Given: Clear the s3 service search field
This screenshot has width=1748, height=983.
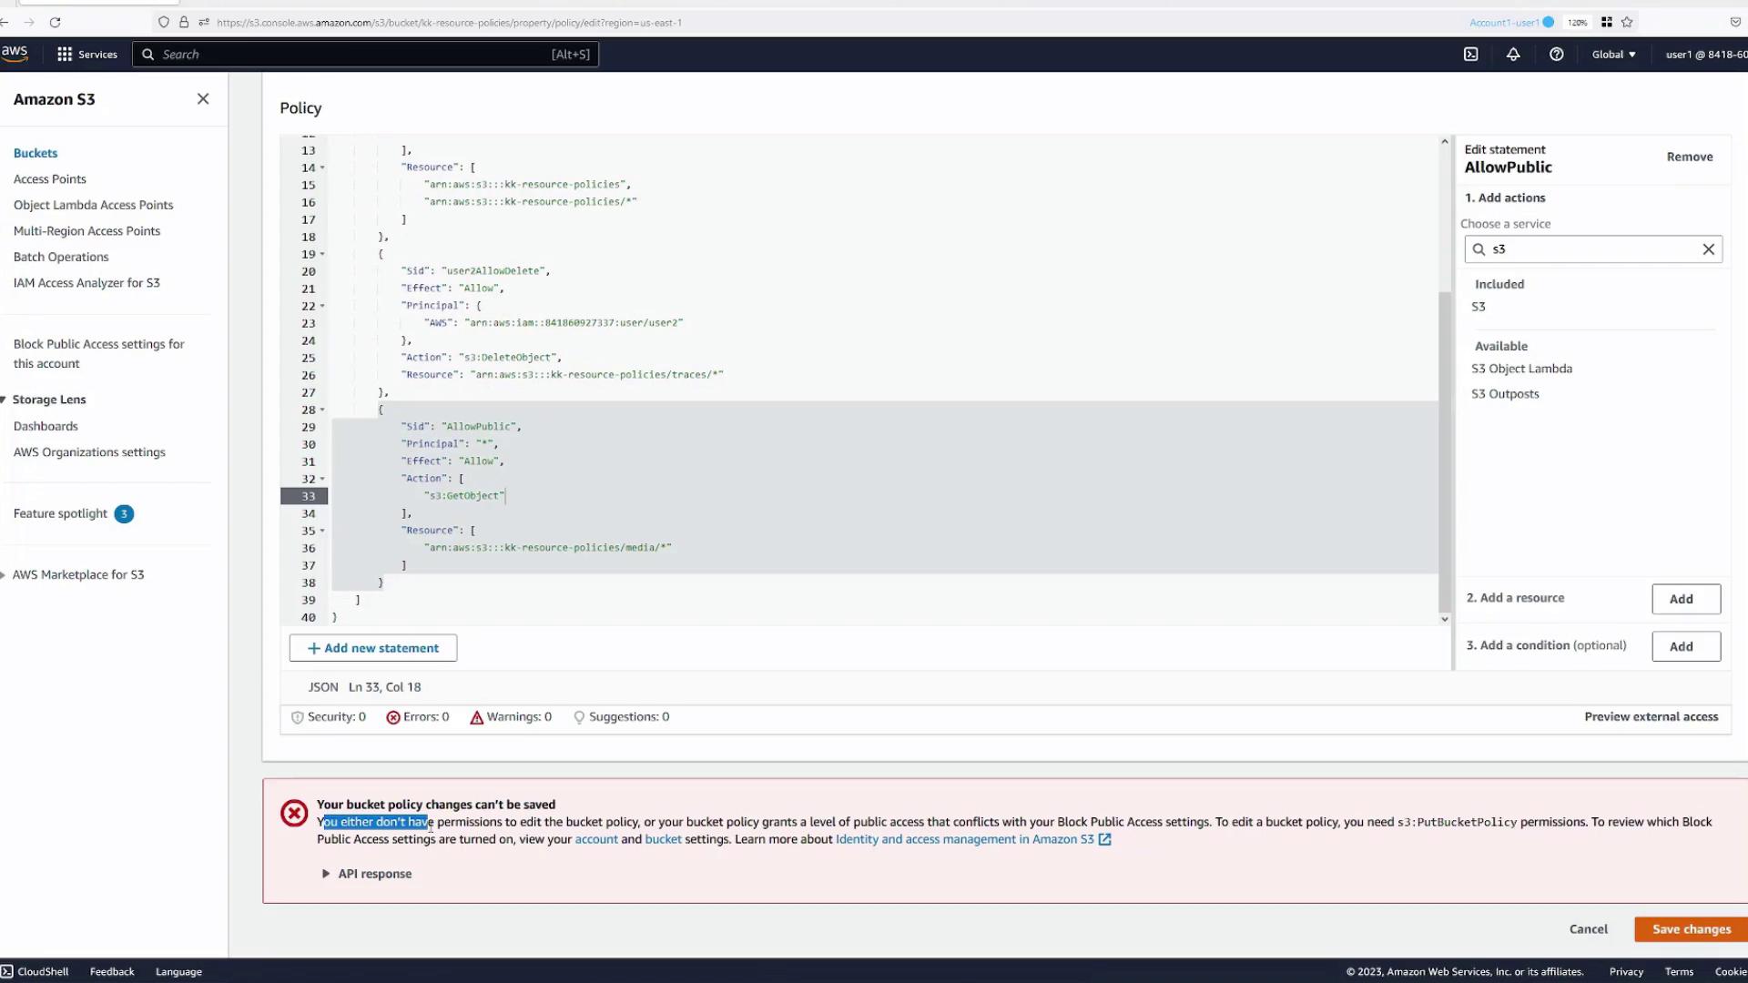Looking at the screenshot, I should (1708, 249).
